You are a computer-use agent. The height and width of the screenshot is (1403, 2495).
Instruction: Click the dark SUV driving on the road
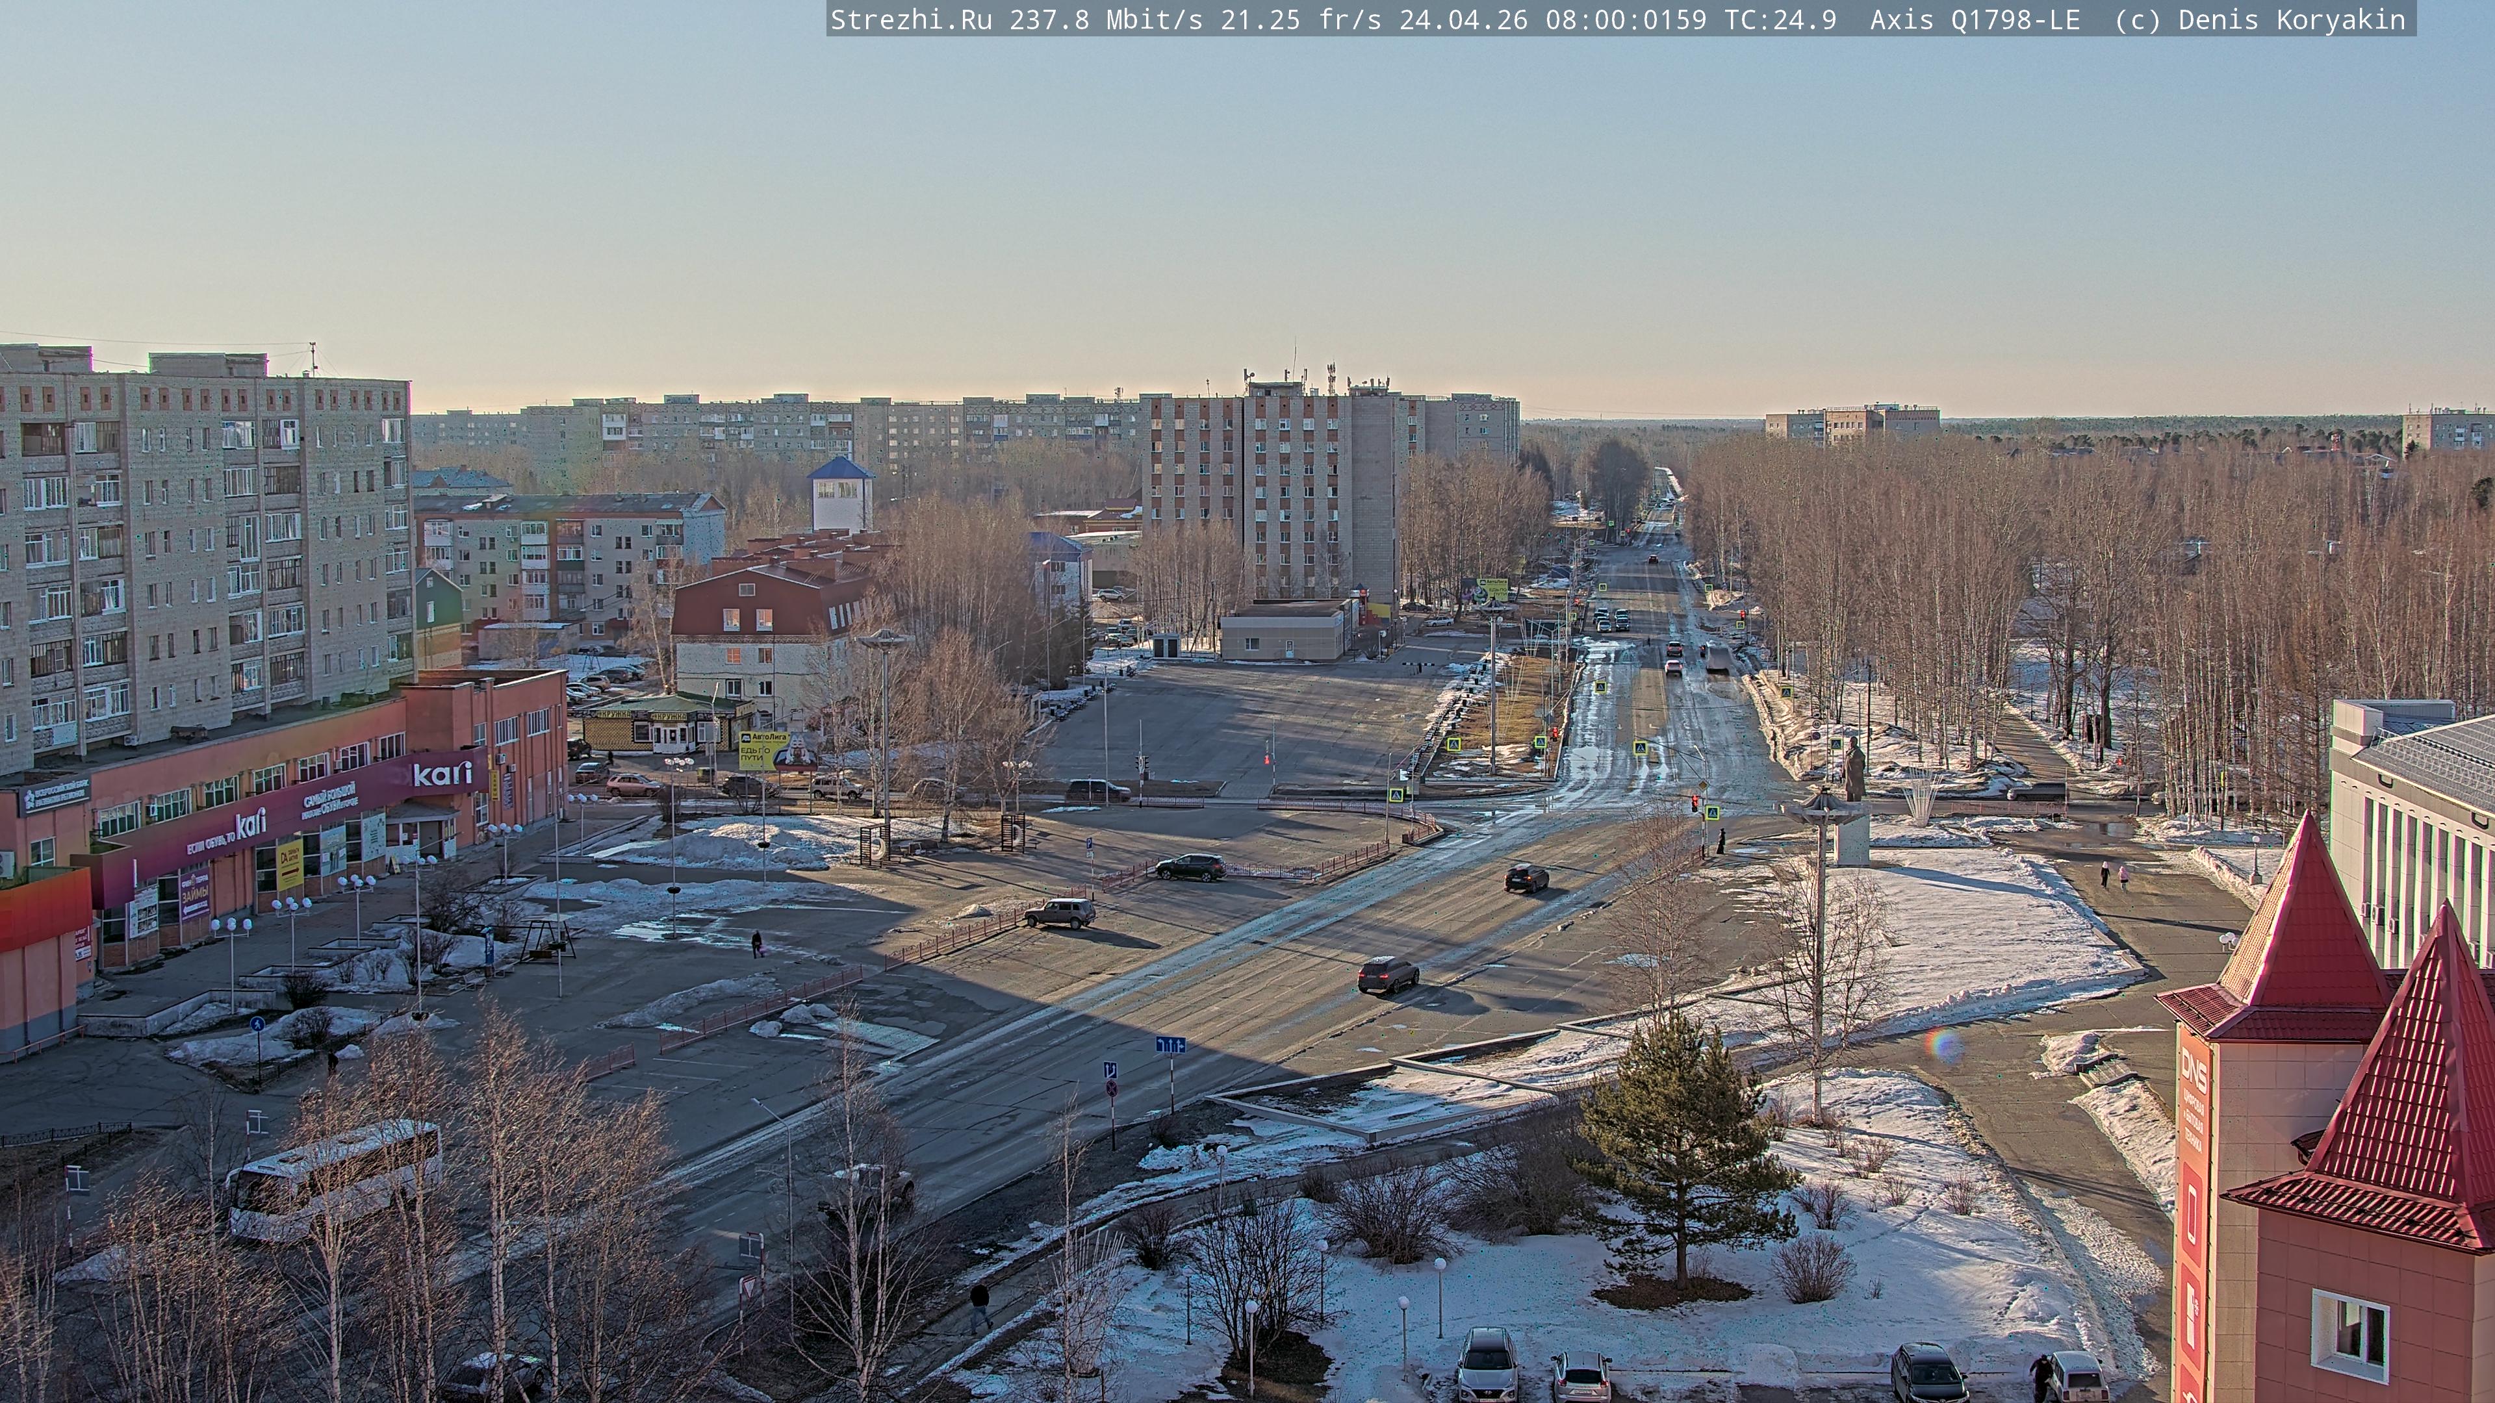(1387, 974)
